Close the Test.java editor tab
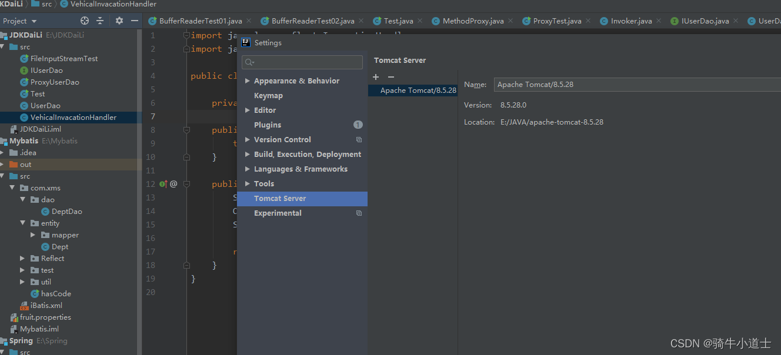This screenshot has height=355, width=781. point(420,21)
